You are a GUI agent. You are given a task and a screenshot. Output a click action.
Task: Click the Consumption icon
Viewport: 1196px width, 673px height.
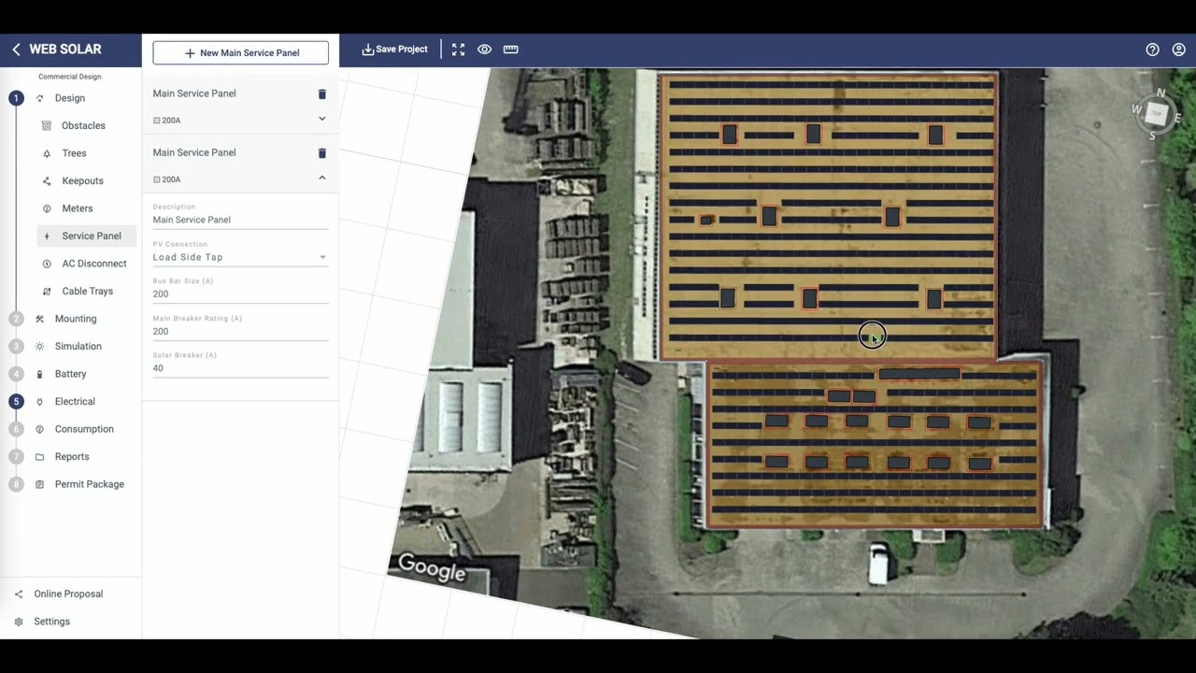[x=39, y=429]
